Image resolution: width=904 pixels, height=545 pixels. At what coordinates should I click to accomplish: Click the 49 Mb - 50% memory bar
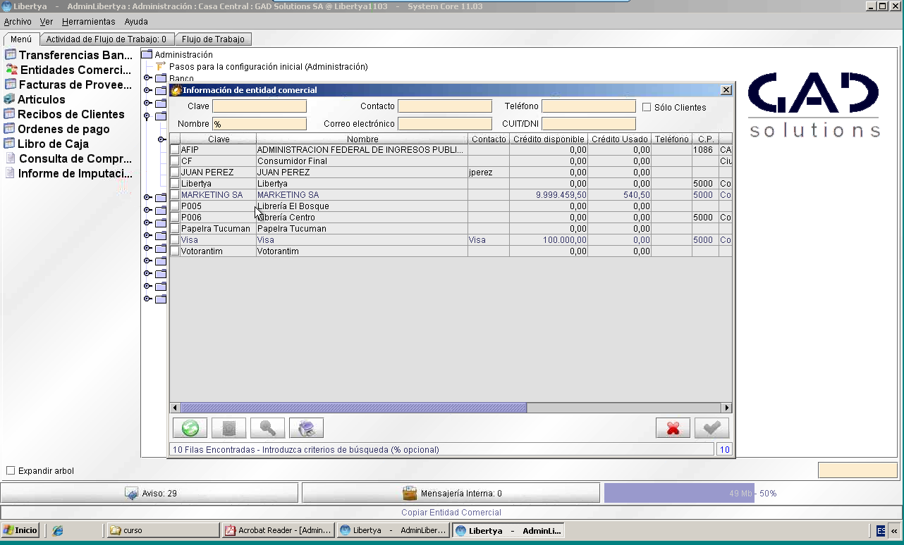(x=752, y=493)
